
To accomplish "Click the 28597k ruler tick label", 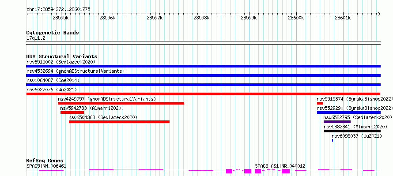I will [155, 18].
